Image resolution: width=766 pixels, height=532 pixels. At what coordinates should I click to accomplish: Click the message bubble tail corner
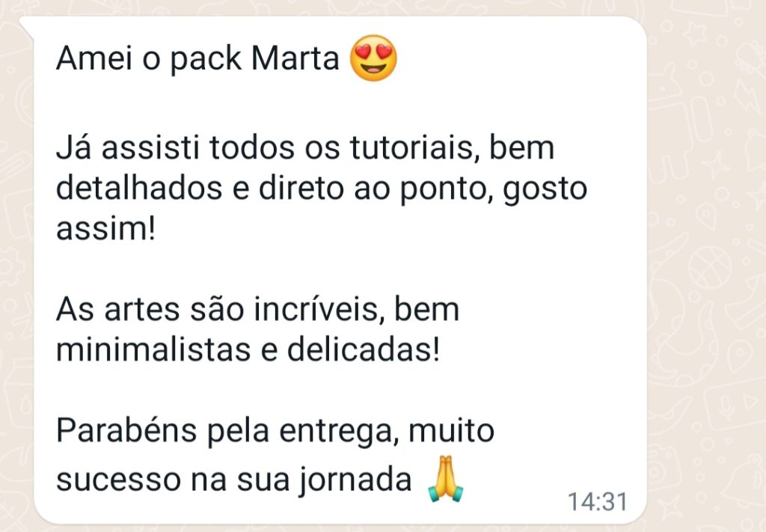(26, 27)
